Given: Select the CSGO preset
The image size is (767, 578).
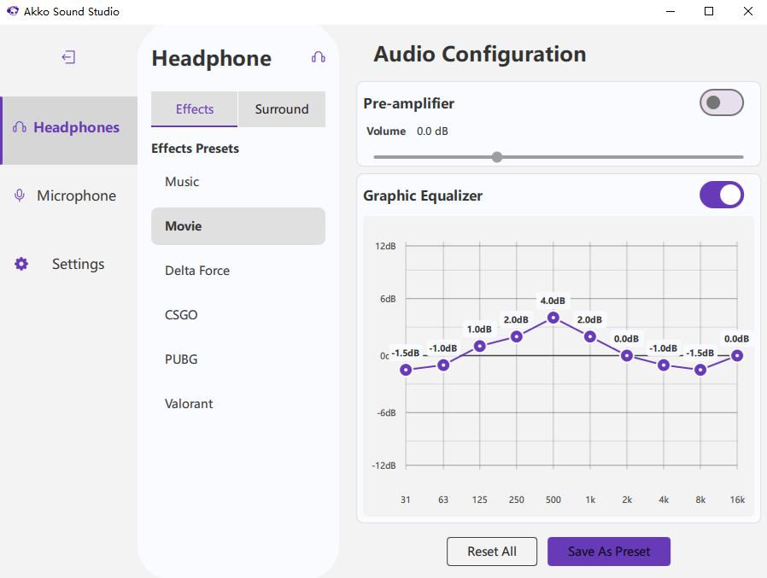Looking at the screenshot, I should [x=180, y=314].
